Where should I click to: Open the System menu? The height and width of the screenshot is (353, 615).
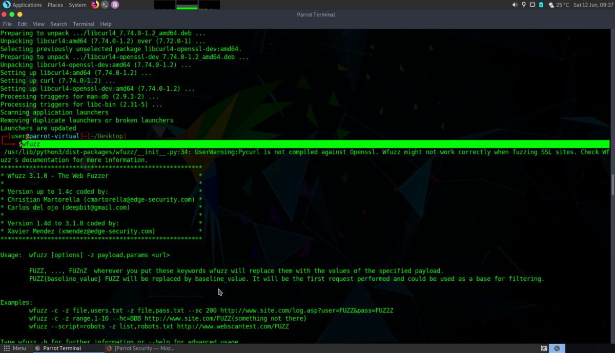(x=77, y=5)
